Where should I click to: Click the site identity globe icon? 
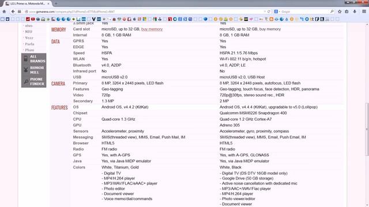pyautogui.click(x=27, y=11)
